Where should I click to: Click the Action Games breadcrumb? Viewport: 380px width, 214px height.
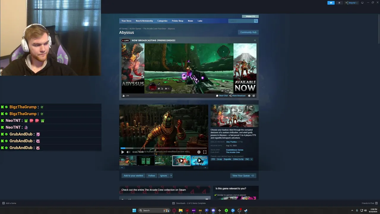pos(135,29)
